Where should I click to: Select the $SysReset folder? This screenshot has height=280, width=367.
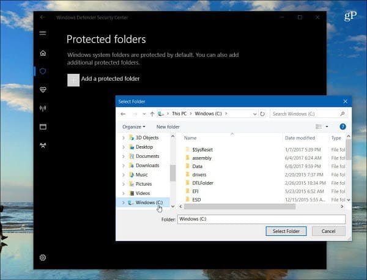[x=202, y=150]
